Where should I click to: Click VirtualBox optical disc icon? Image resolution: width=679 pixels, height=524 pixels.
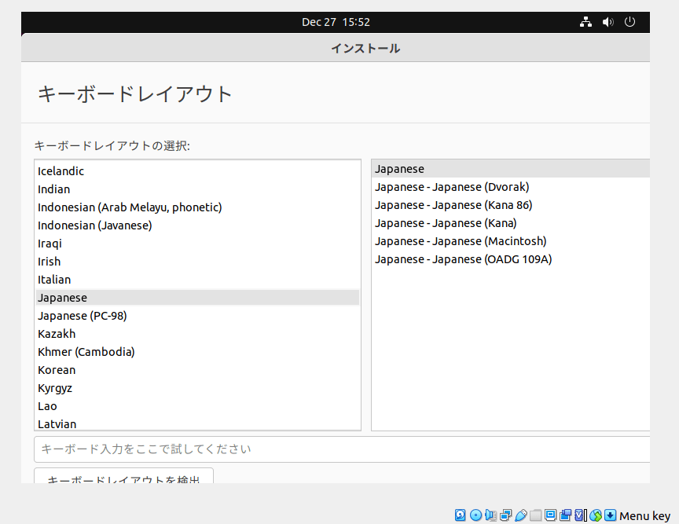tap(476, 515)
